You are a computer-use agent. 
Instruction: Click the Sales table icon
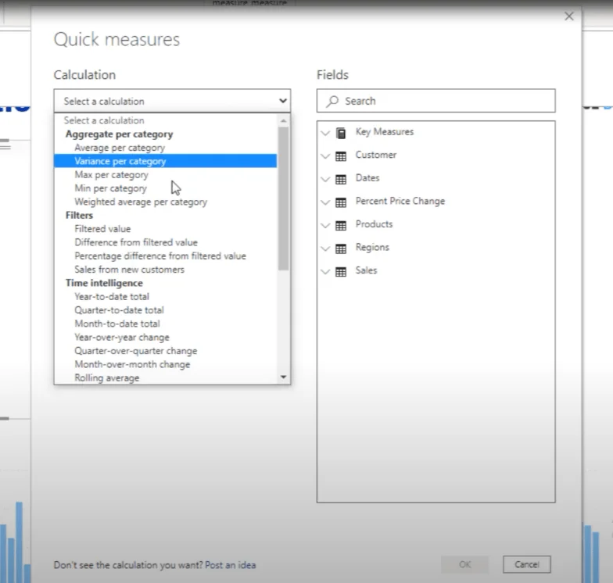341,272
